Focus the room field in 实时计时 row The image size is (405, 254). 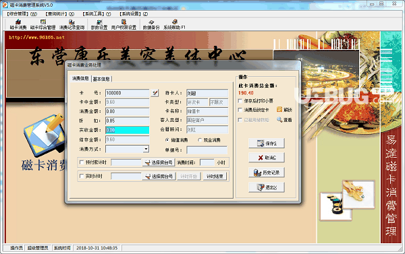(x=126, y=177)
